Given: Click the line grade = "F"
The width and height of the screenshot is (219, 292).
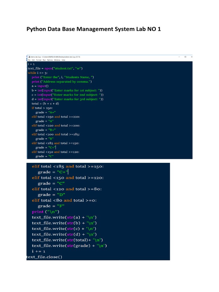Looking at the screenshot, I should coord(51,206).
